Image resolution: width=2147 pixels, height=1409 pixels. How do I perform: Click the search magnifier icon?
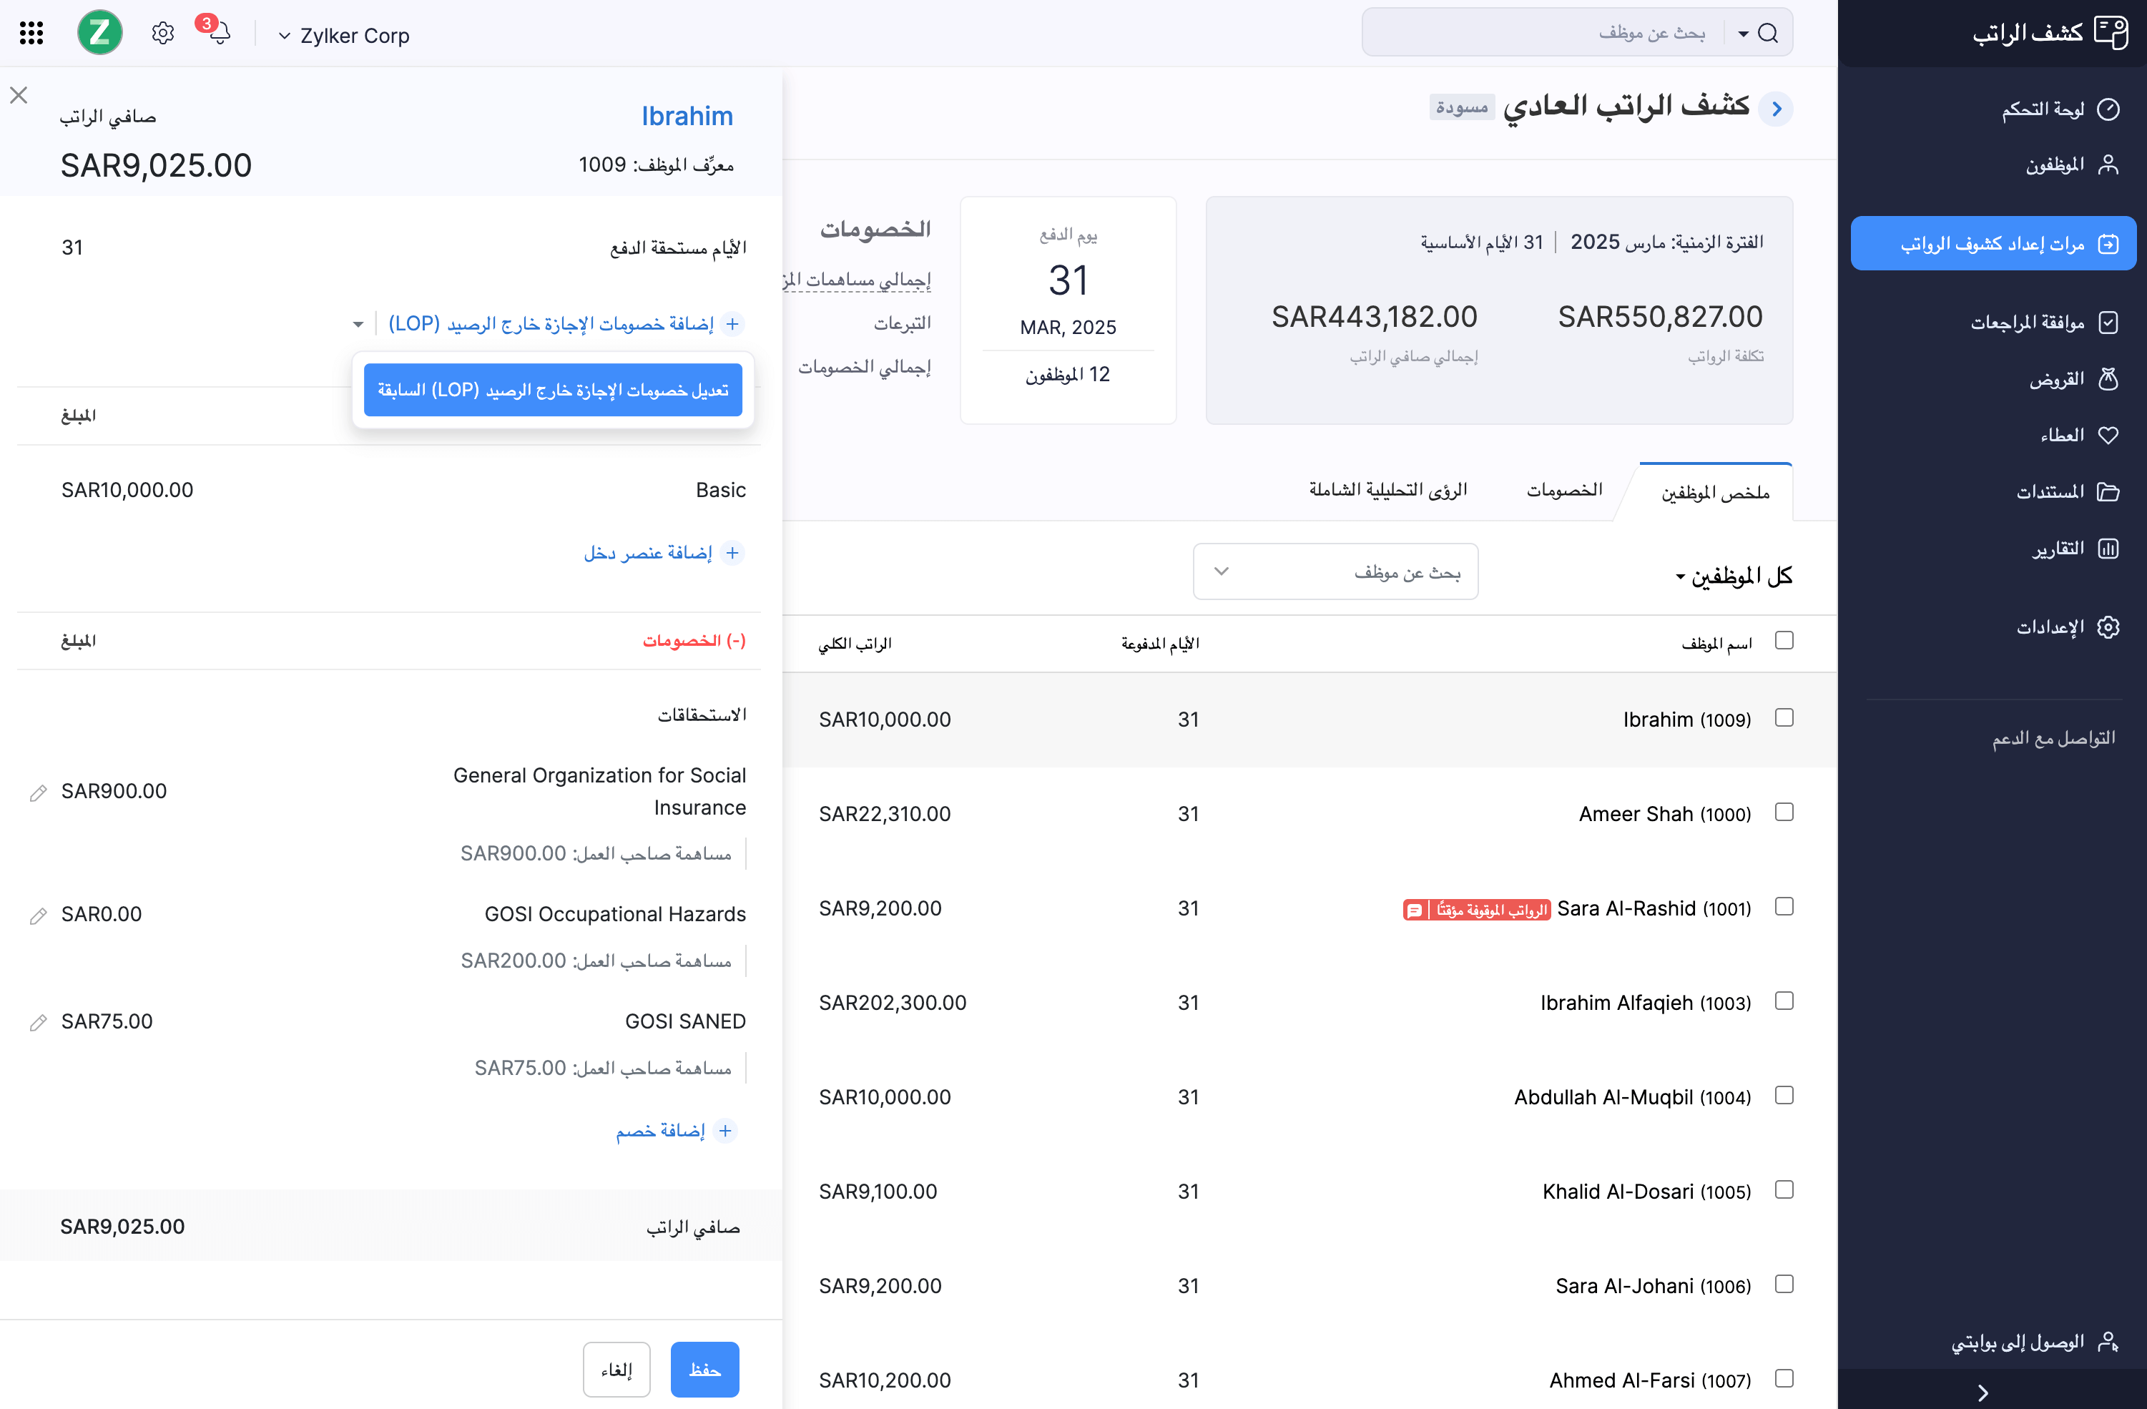click(1767, 34)
